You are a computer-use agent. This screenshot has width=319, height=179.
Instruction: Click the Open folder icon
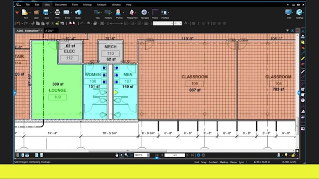37,12
